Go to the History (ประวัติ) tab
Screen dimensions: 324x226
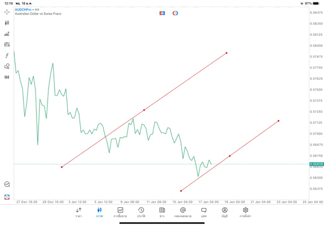[x=141, y=212]
